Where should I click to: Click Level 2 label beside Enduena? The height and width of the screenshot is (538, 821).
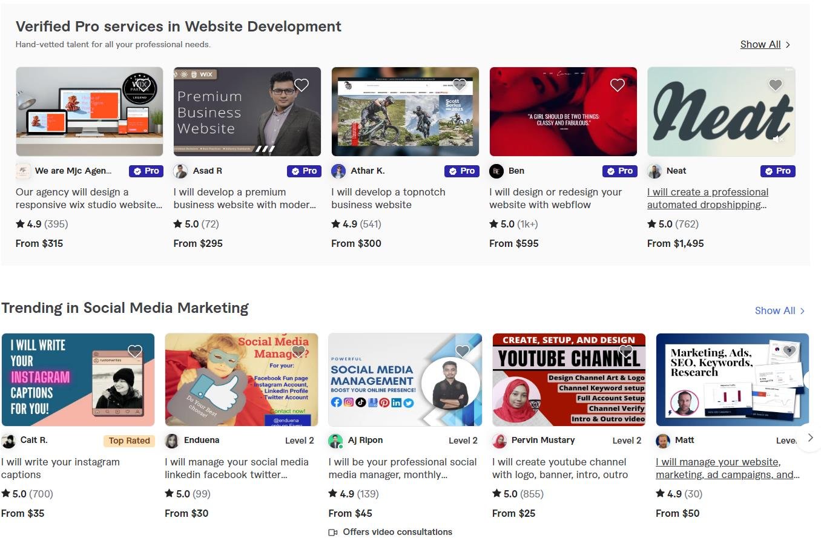pyautogui.click(x=300, y=441)
